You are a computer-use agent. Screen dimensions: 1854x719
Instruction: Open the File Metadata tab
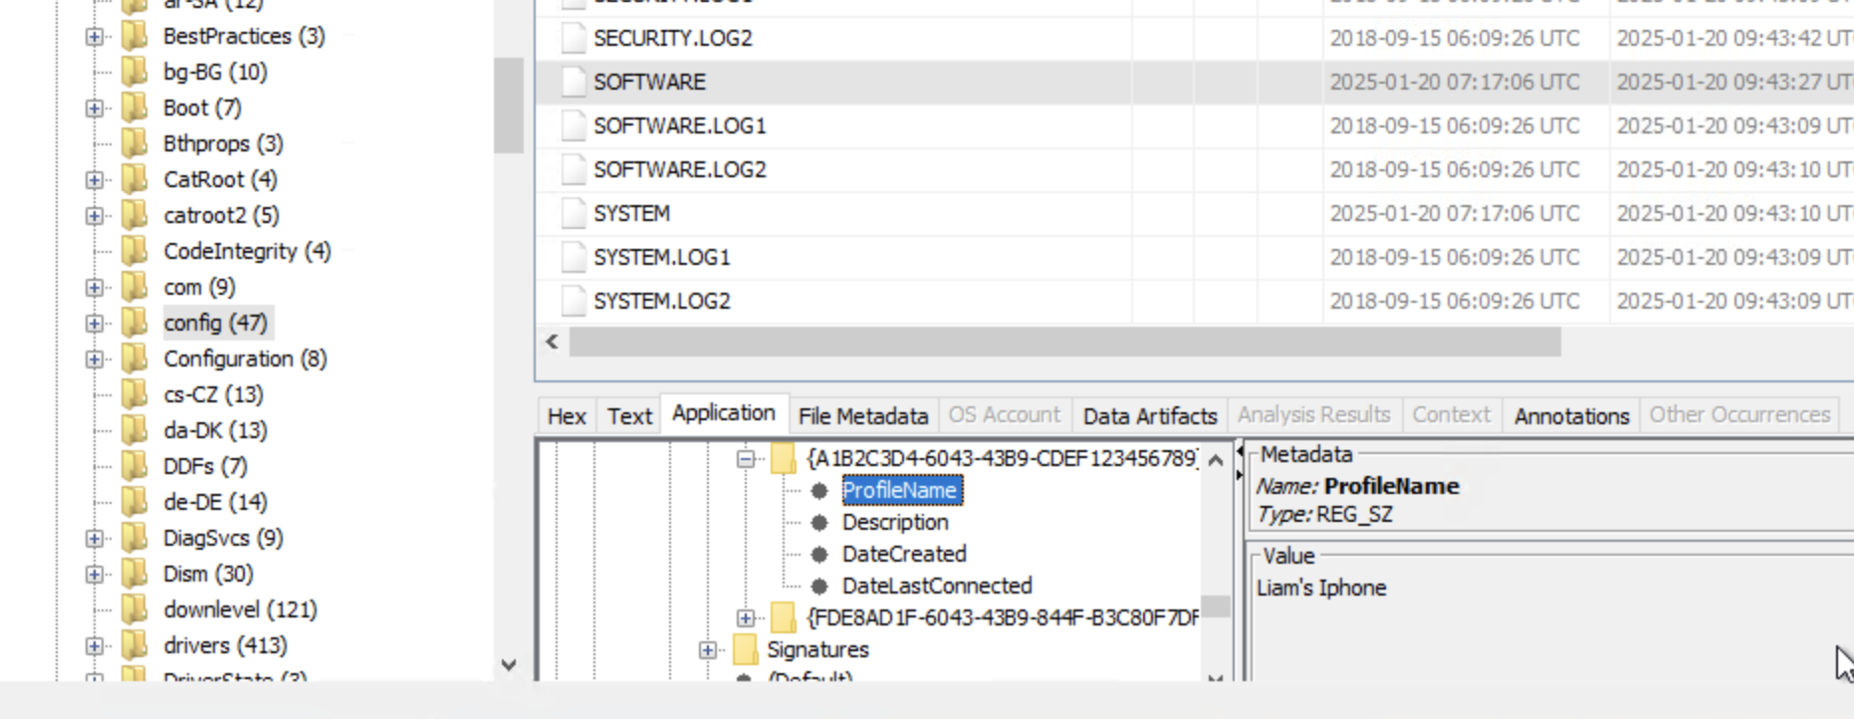click(862, 415)
